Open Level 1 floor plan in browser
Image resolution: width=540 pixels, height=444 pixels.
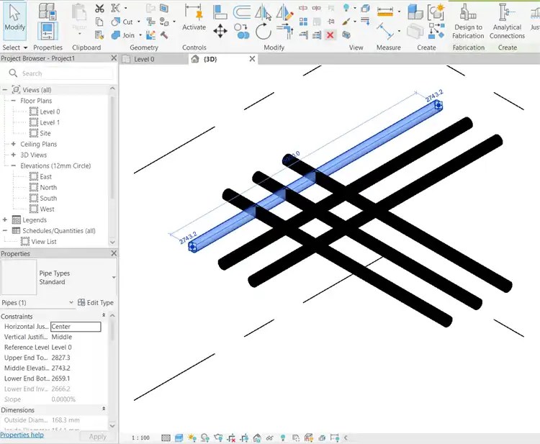point(50,122)
